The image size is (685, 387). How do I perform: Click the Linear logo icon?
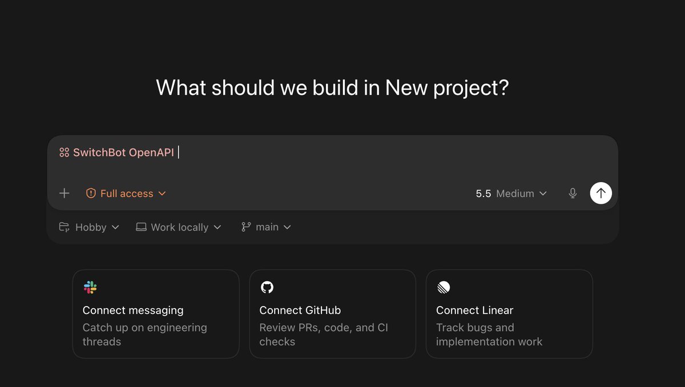click(444, 287)
